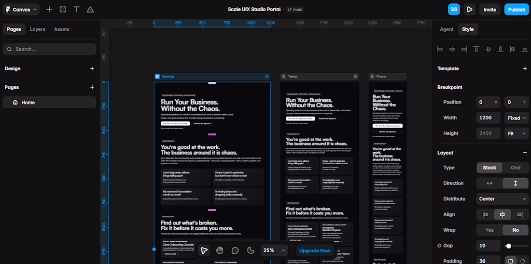Set layout Align to right
Image resolution: width=531 pixels, height=264 pixels.
click(520, 214)
